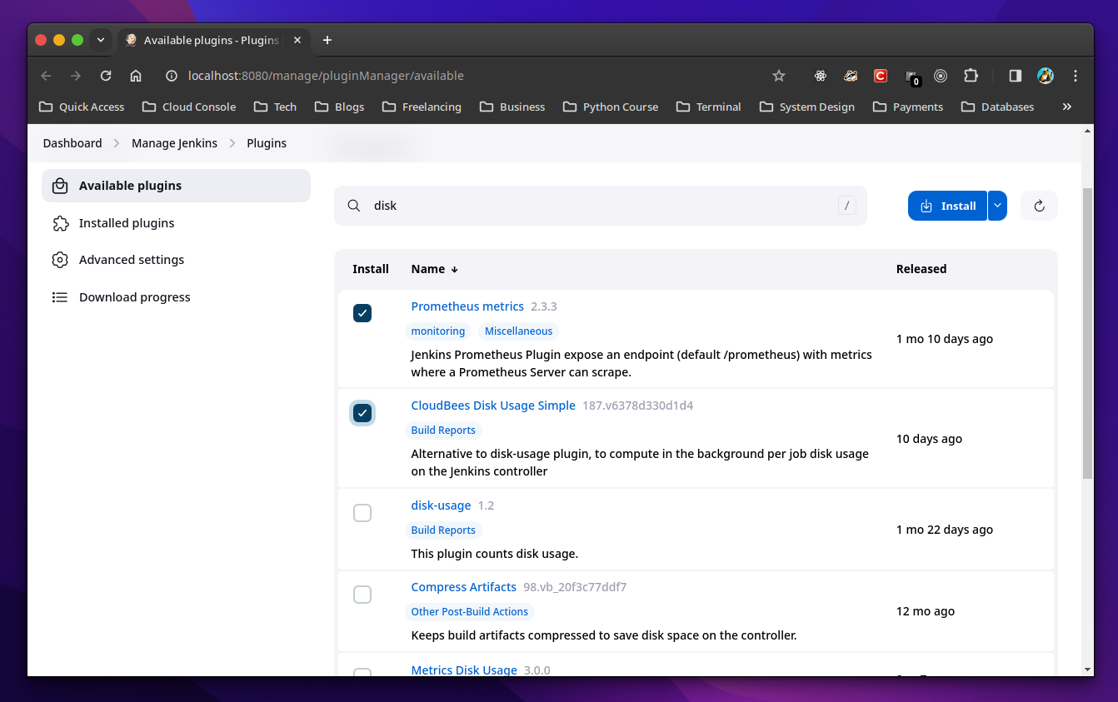Viewport: 1118px width, 702px height.
Task: Open the System Design bookmarks folder
Action: 807,107
